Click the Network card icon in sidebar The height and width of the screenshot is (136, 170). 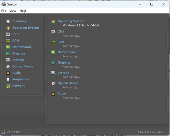point(8,86)
